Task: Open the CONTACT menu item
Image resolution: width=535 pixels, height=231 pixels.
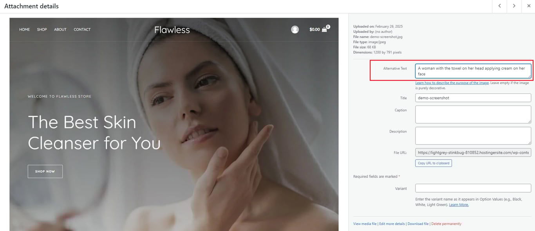Action: [x=82, y=29]
